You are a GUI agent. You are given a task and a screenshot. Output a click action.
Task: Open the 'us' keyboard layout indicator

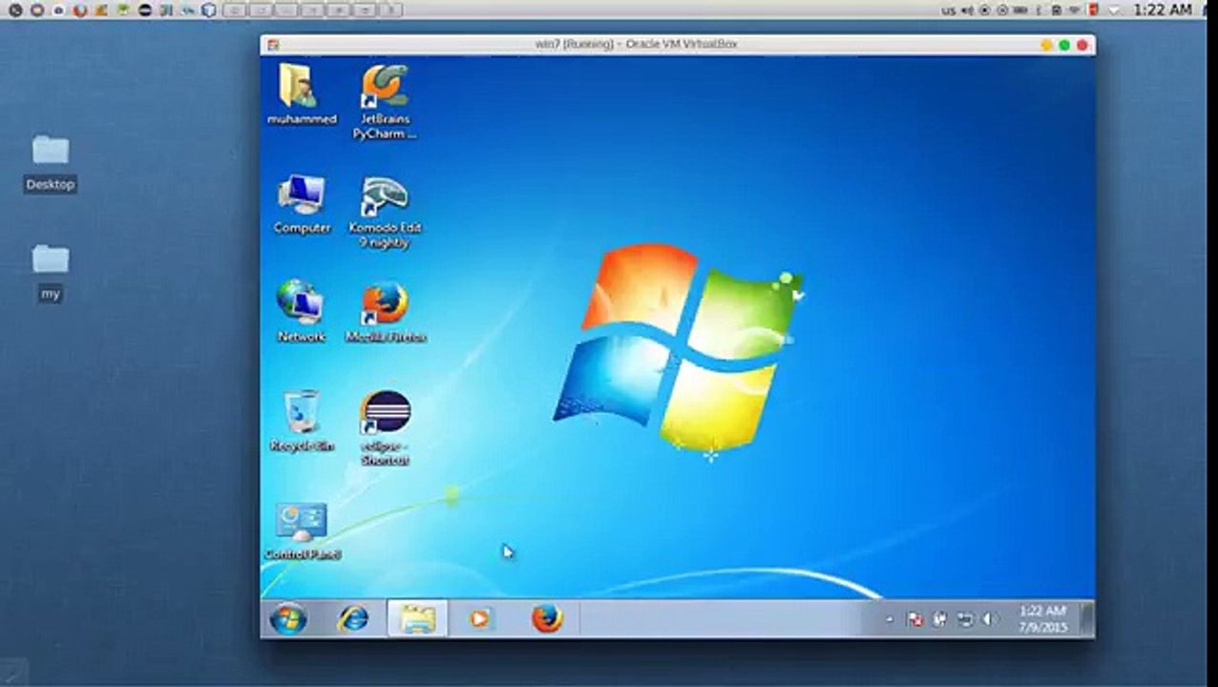click(948, 10)
